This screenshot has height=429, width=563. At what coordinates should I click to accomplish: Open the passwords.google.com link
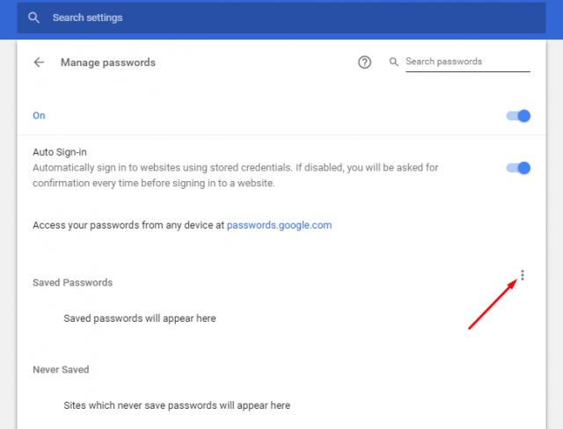coord(279,225)
